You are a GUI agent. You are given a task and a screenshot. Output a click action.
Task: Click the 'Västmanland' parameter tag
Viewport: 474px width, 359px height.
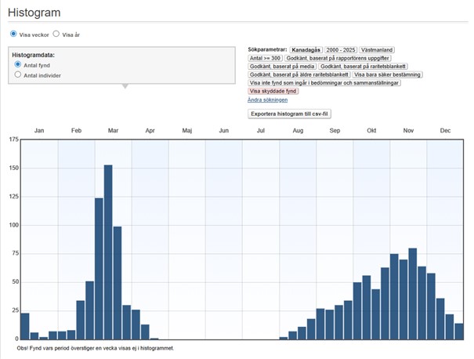[x=378, y=49]
